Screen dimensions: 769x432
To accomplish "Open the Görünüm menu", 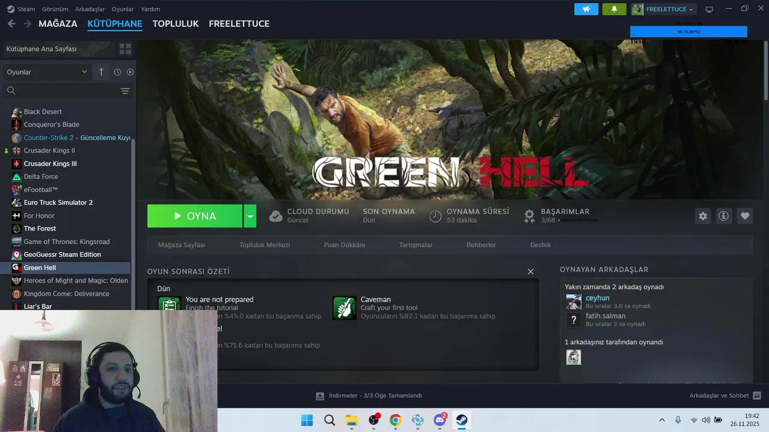I will (x=55, y=9).
